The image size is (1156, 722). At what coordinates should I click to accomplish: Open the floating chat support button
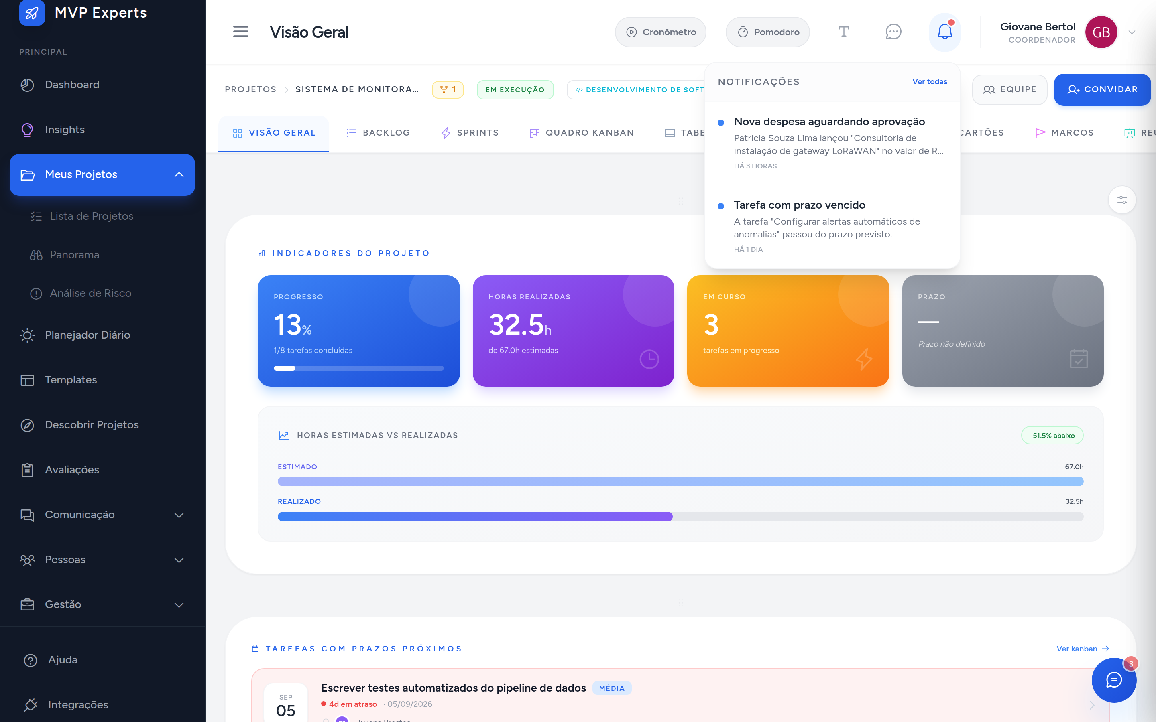[x=1113, y=680]
